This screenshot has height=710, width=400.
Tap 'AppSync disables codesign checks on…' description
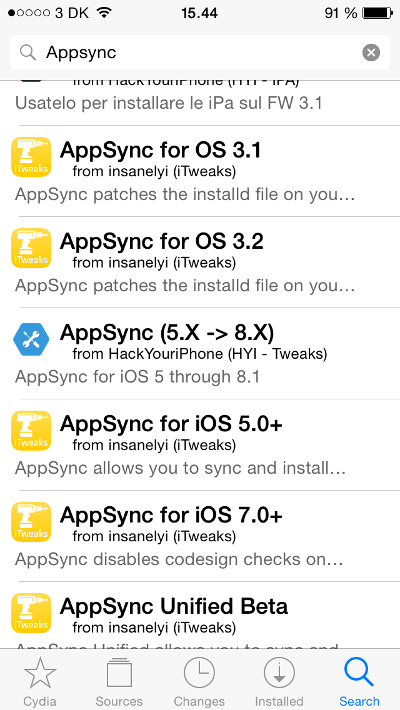pyautogui.click(x=179, y=559)
